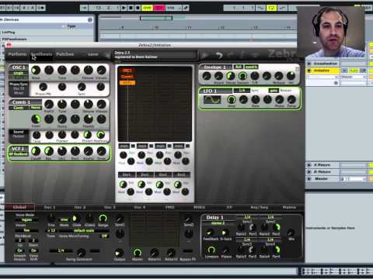This screenshot has width=373, height=279.
Task: Switch to the Patches tab
Action: click(x=65, y=54)
